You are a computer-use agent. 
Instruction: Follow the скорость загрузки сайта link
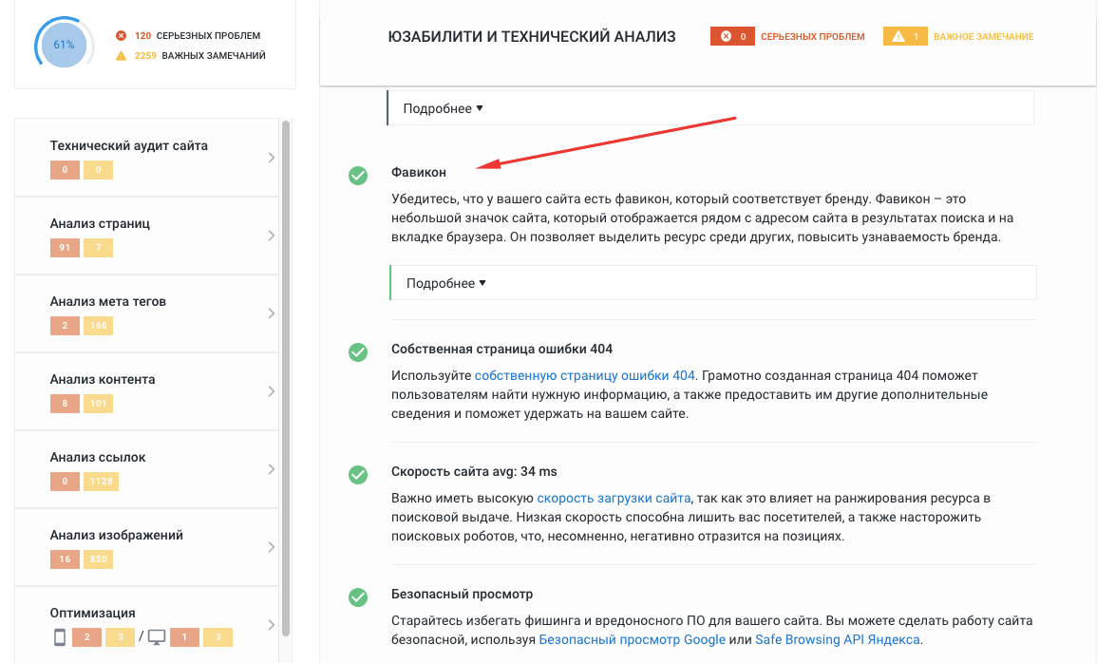click(614, 498)
